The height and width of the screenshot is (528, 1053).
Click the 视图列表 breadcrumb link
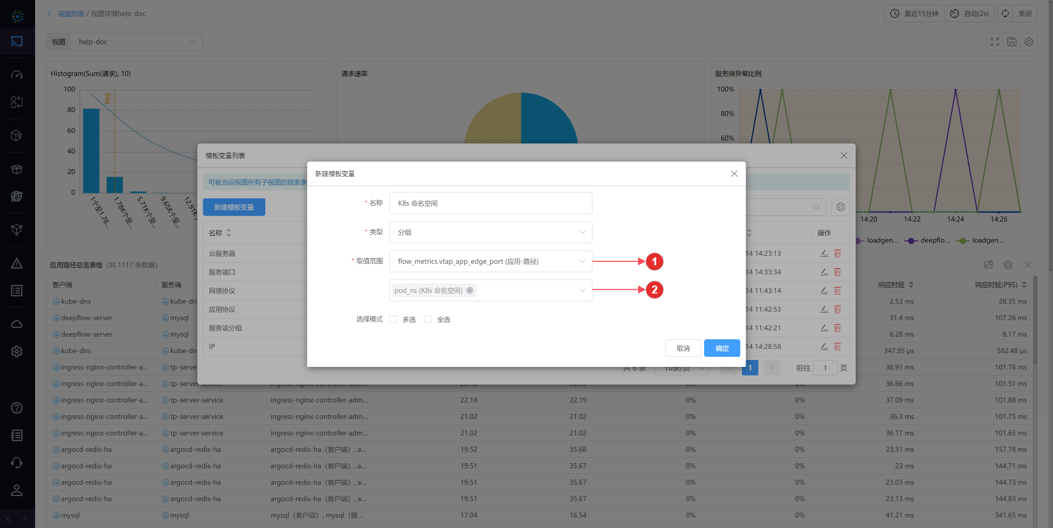click(71, 14)
